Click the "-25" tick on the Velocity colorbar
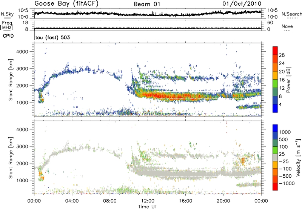 point(284,161)
